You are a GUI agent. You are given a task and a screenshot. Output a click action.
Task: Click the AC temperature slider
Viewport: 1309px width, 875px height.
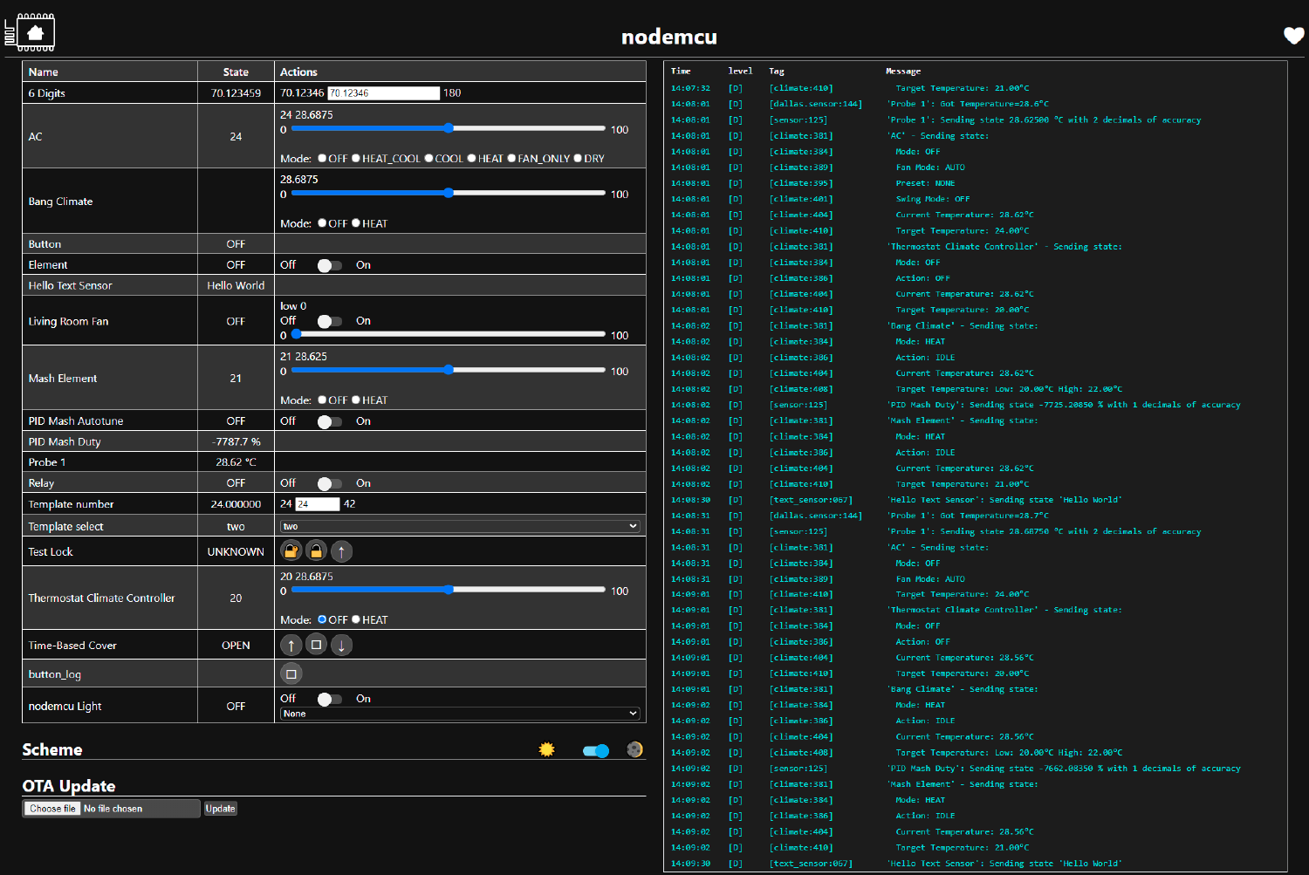click(448, 128)
